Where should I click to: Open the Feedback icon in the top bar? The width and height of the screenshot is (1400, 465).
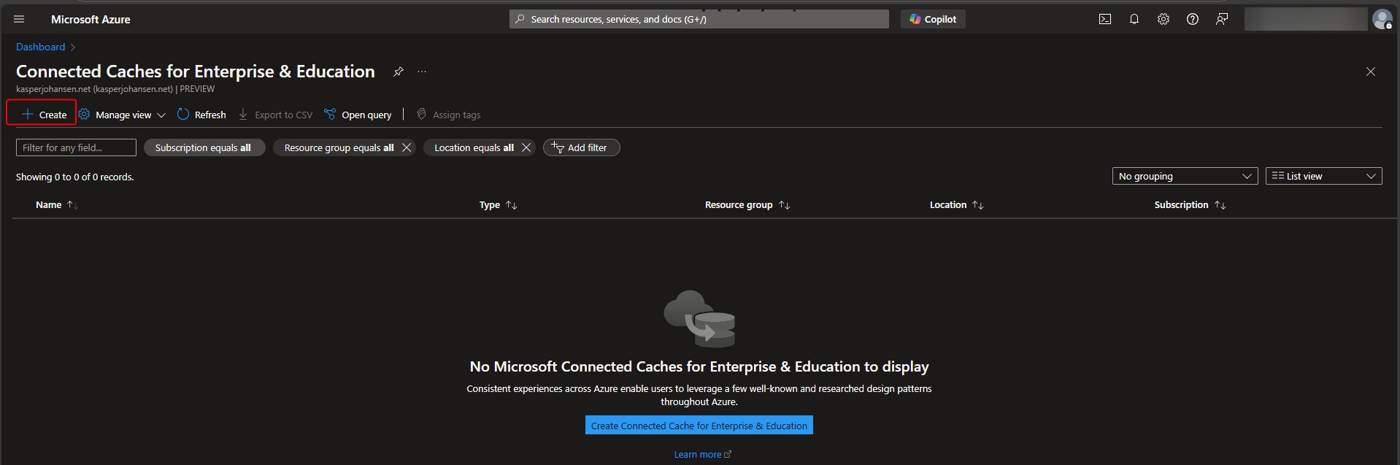pos(1222,19)
